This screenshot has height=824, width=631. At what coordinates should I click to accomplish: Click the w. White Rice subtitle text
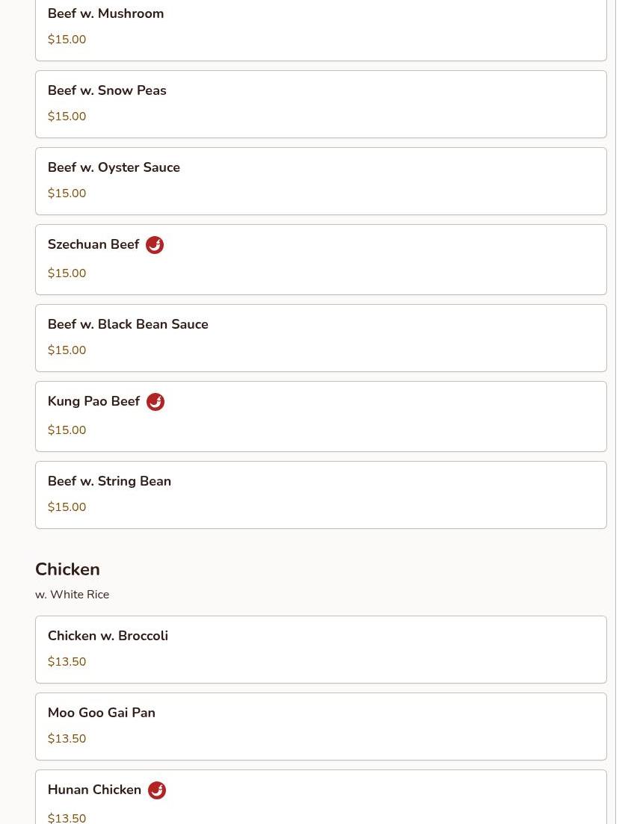[x=72, y=595]
